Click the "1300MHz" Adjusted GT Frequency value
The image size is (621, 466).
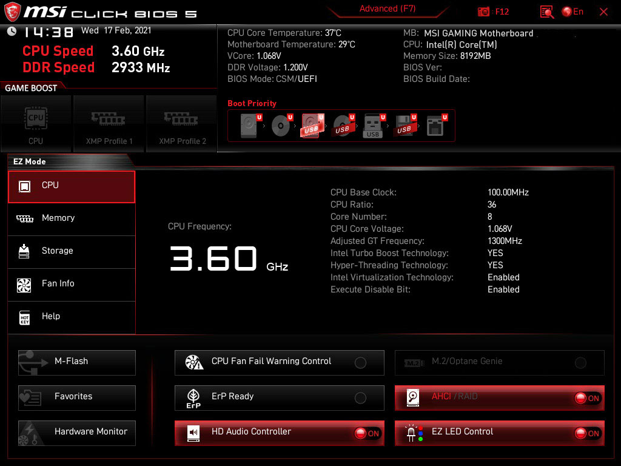click(x=505, y=241)
